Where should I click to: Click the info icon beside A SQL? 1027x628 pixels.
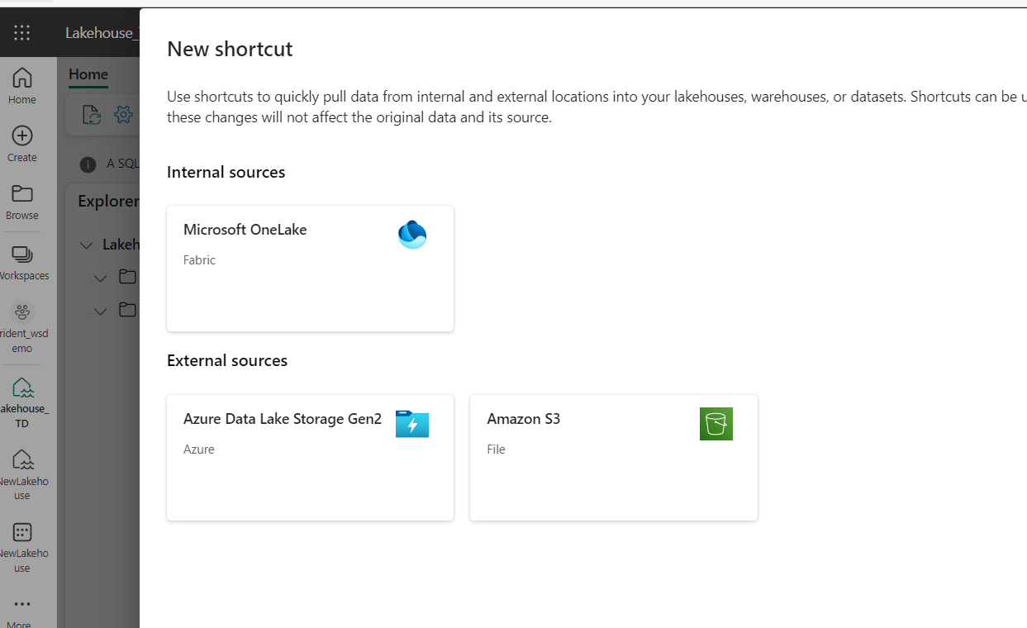[x=88, y=164]
